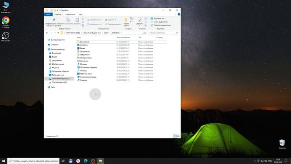Open Быстрый доступ in the navigation pane

[58, 40]
